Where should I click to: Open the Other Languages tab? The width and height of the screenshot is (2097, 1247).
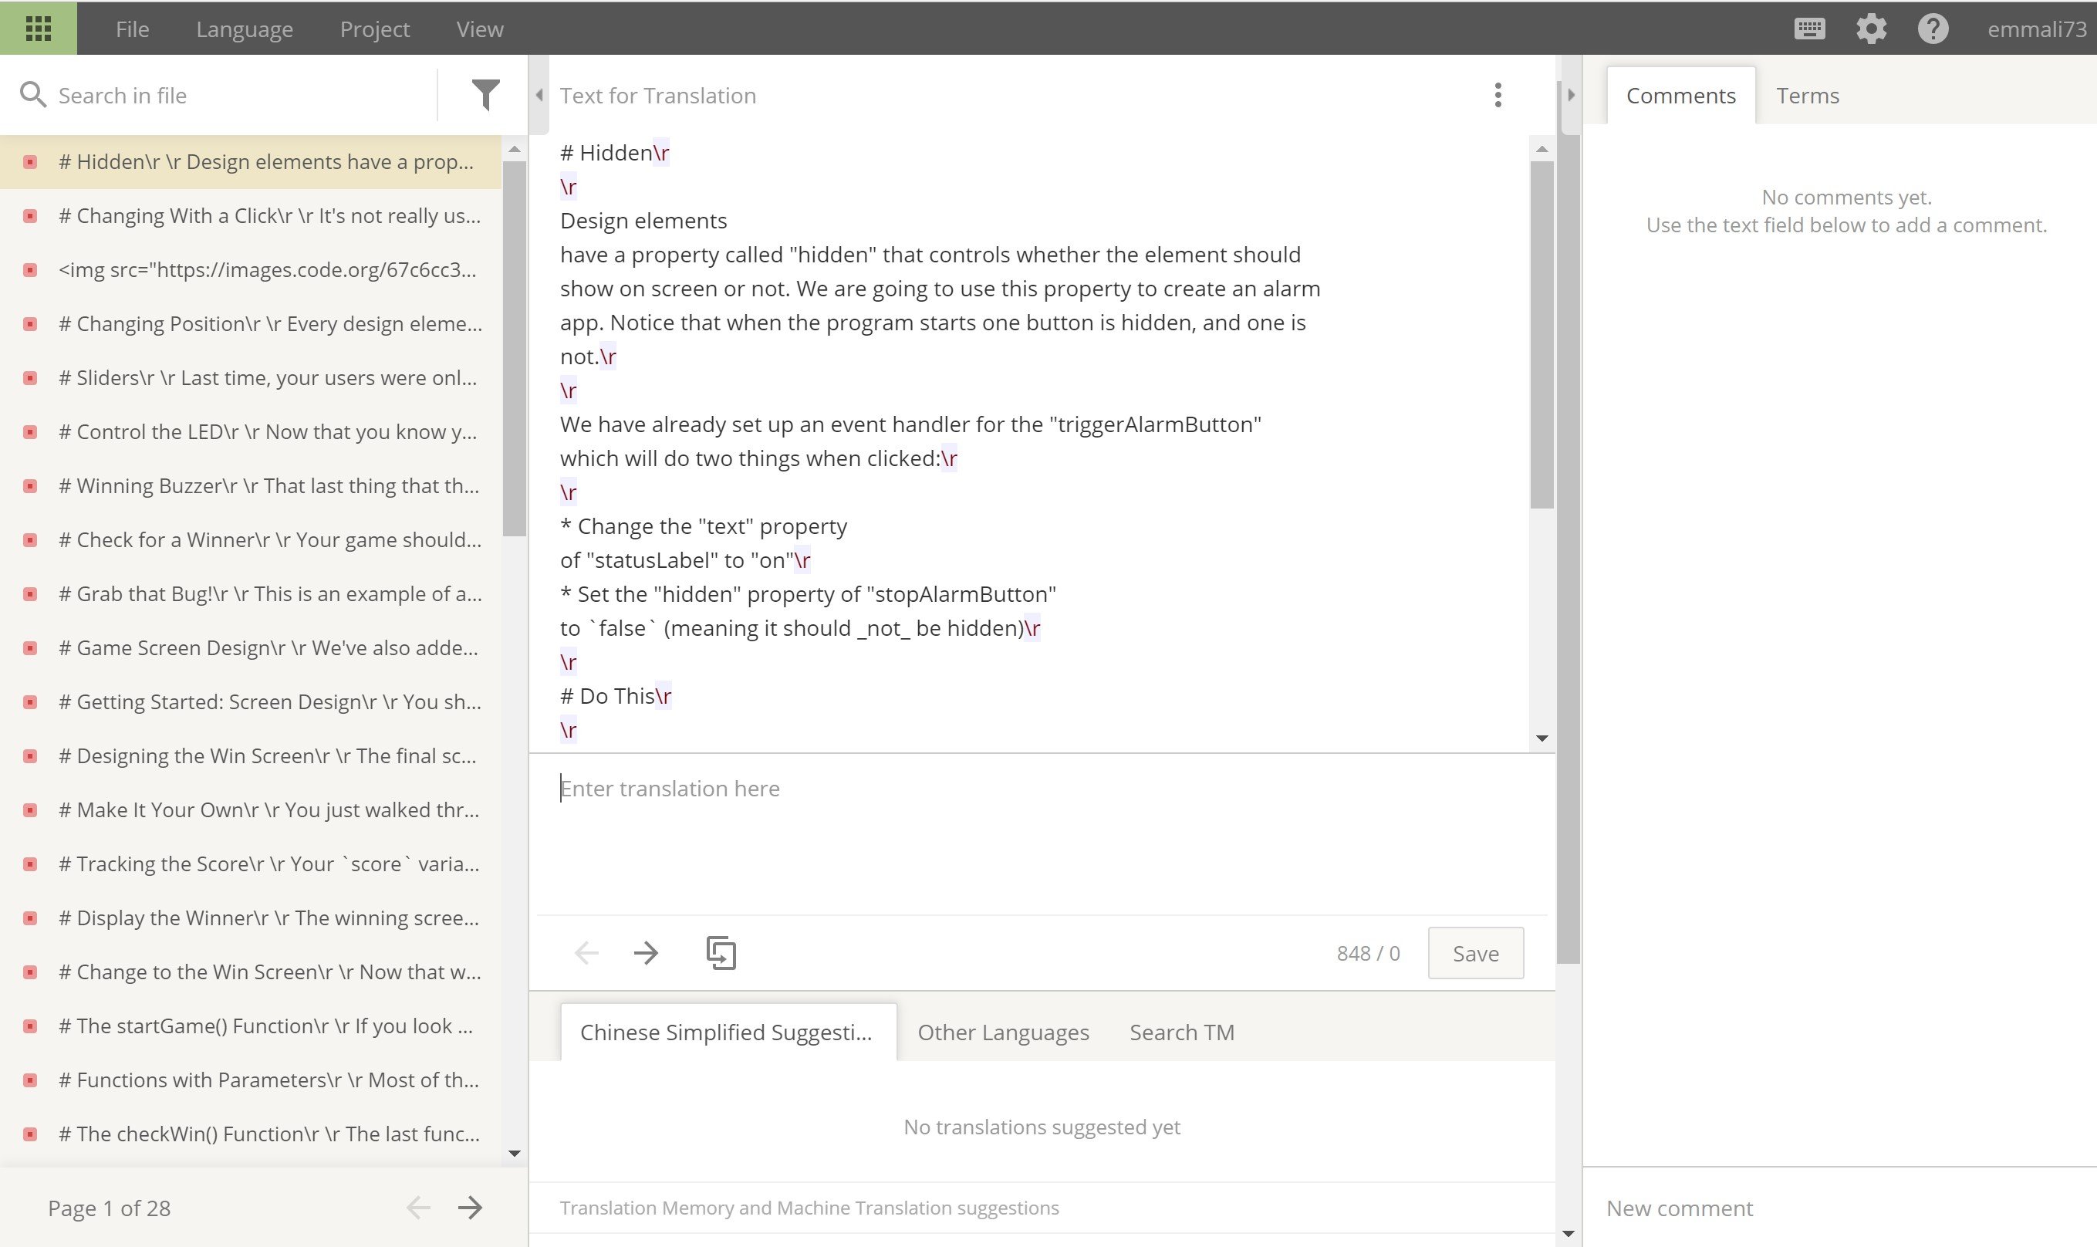[1003, 1032]
